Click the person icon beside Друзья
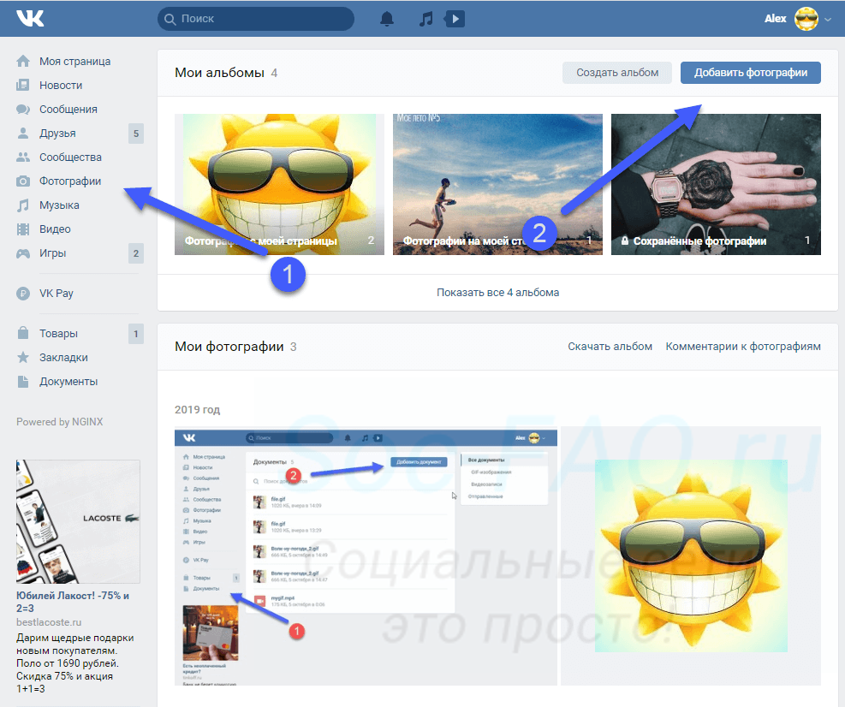 (x=23, y=134)
